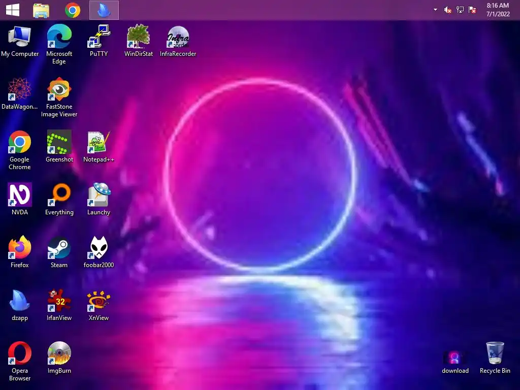Launch NVDA screen reader icon
This screenshot has width=520, height=390.
[20, 199]
